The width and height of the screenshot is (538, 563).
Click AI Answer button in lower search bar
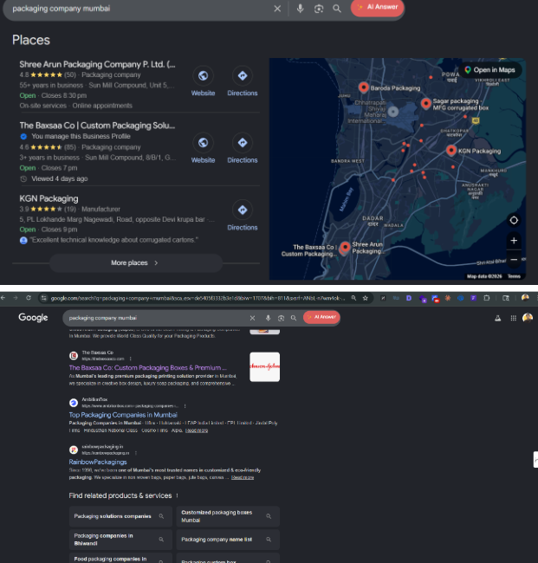(321, 317)
